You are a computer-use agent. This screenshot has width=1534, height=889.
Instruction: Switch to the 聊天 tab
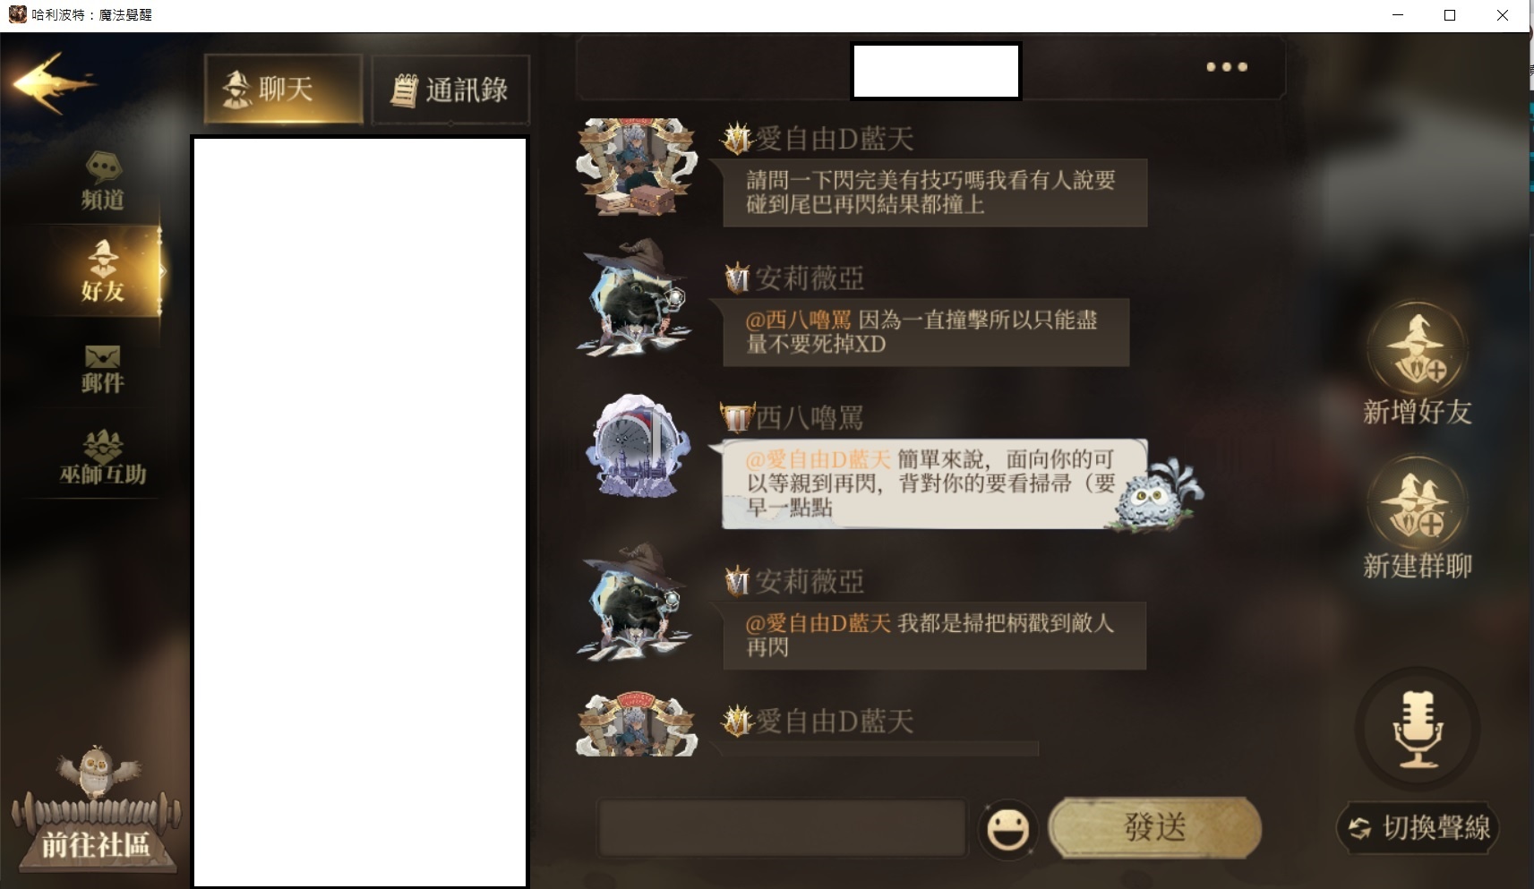(283, 89)
